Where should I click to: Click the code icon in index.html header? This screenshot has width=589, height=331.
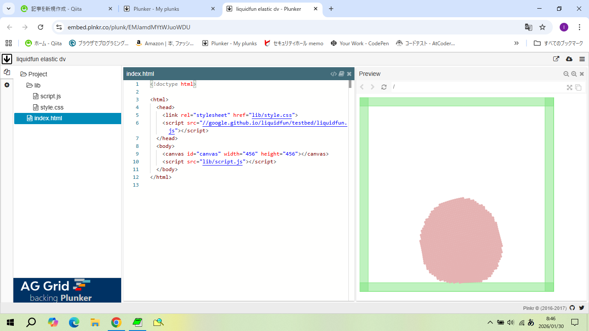tap(333, 74)
